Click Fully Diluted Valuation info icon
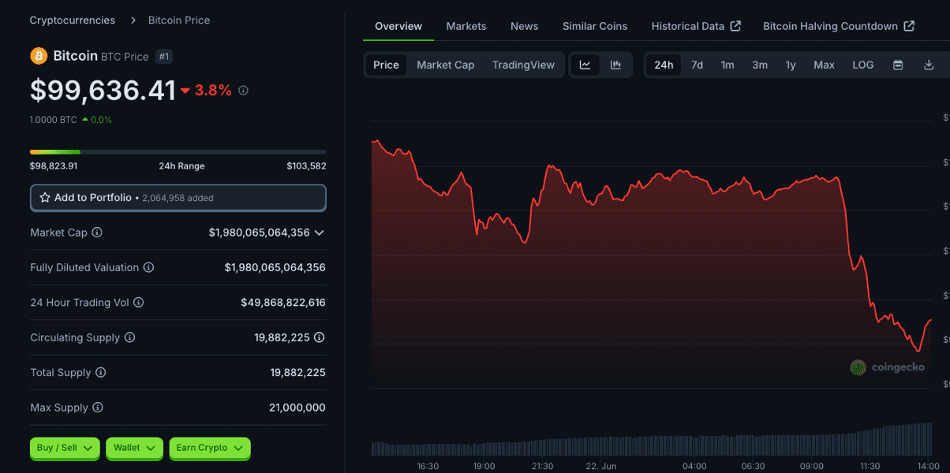Screen dimensions: 950x473 [x=148, y=268]
